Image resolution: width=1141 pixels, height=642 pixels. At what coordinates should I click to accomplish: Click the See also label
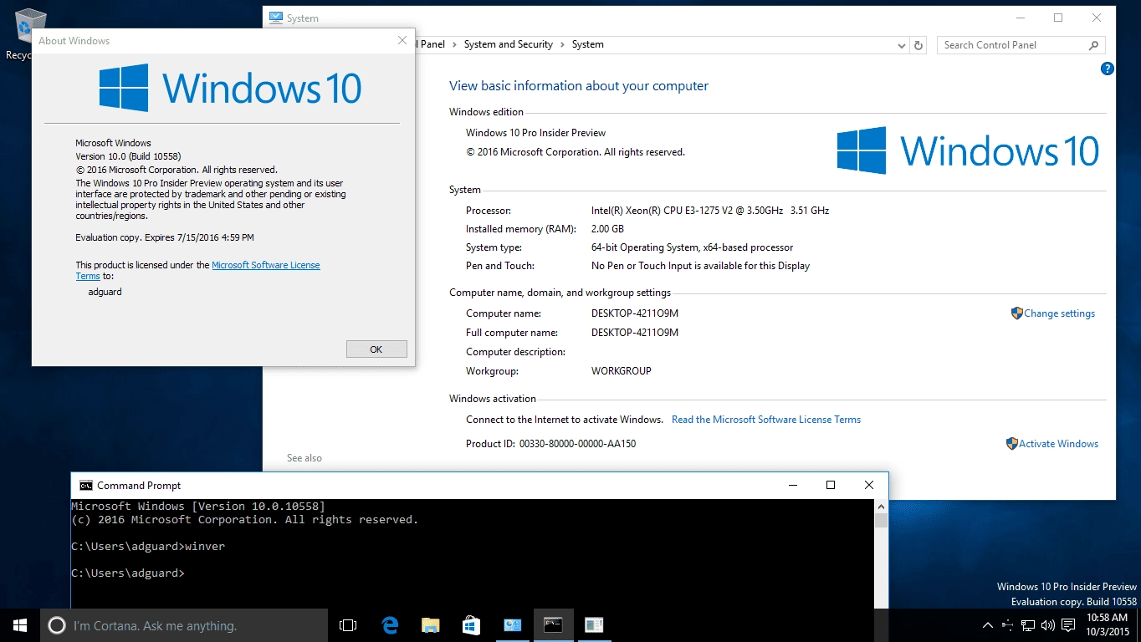304,458
